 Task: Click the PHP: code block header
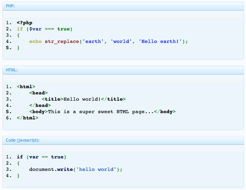click(x=123, y=6)
